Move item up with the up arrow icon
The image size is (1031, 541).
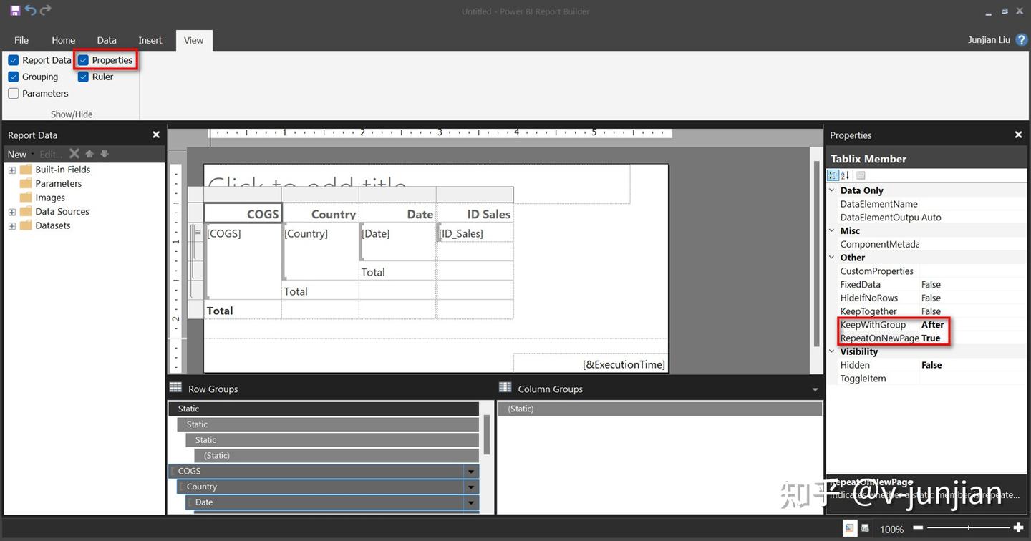pyautogui.click(x=89, y=154)
